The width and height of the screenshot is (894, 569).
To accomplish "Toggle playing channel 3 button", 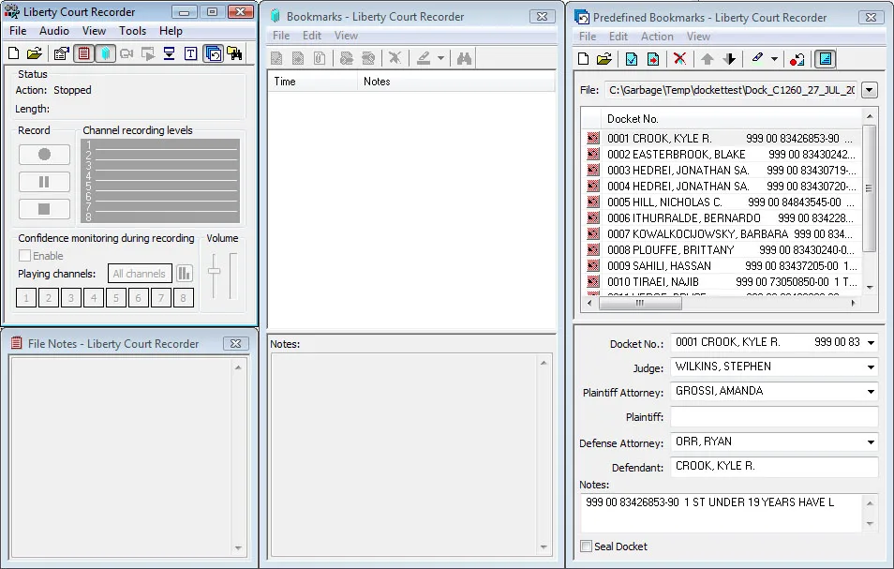I will [x=70, y=297].
